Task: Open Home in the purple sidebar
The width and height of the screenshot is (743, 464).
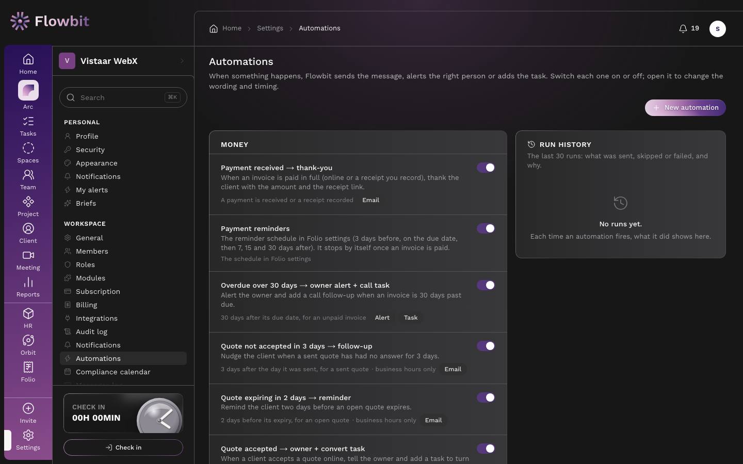Action: pos(28,64)
